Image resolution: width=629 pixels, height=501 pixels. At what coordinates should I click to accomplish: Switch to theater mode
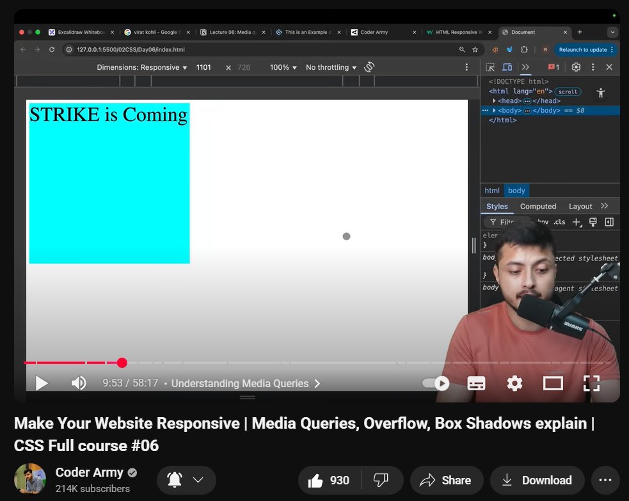[553, 383]
